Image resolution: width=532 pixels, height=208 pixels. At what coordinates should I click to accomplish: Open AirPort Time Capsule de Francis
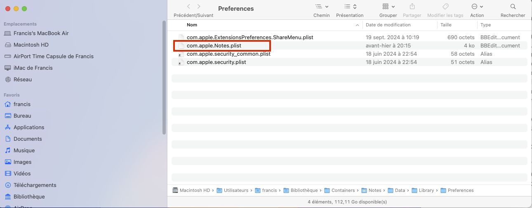click(x=54, y=56)
